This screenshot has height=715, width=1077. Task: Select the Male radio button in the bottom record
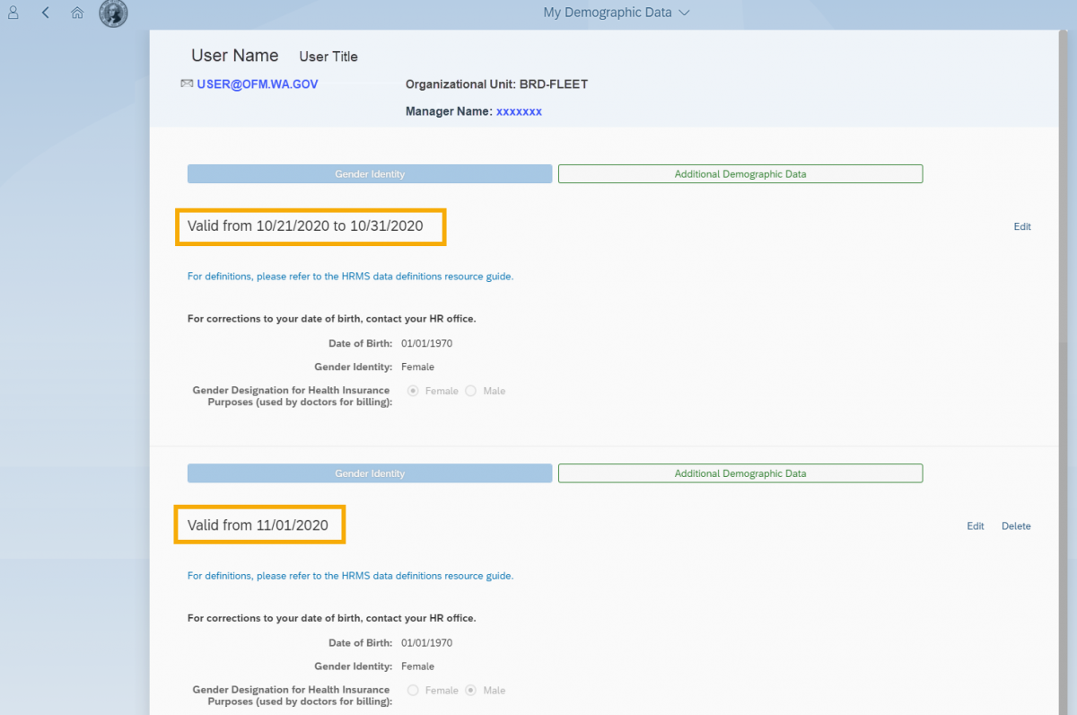point(470,690)
